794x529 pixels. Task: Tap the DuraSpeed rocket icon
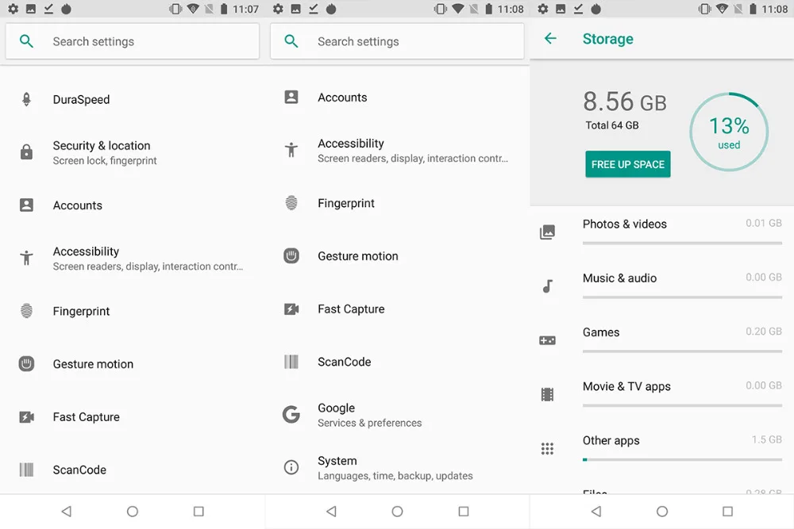pos(26,99)
